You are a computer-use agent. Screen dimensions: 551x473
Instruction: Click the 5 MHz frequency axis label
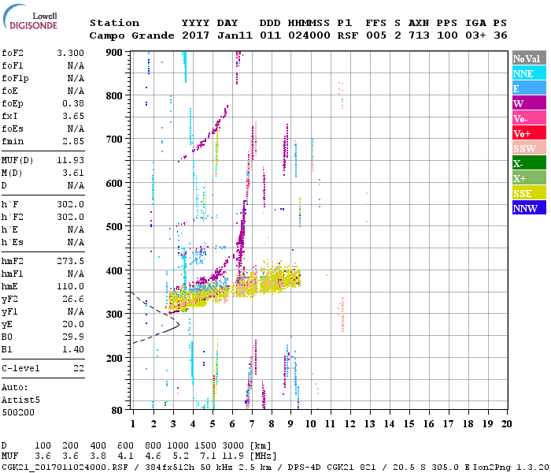[213, 424]
